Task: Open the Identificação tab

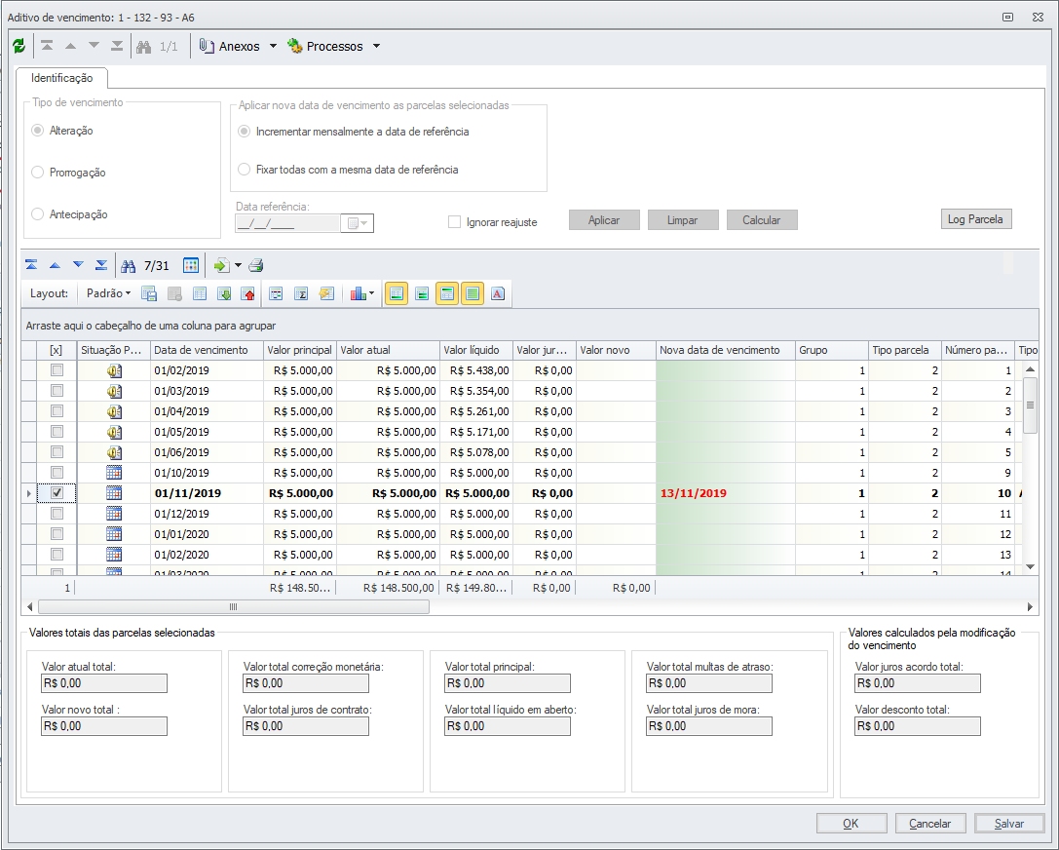Action: (61, 78)
